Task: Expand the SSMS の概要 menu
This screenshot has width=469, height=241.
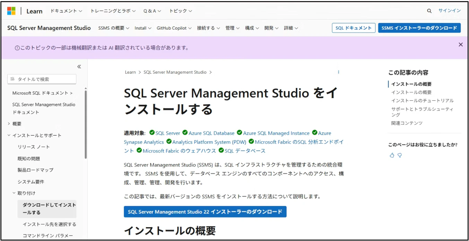Action: pos(114,28)
